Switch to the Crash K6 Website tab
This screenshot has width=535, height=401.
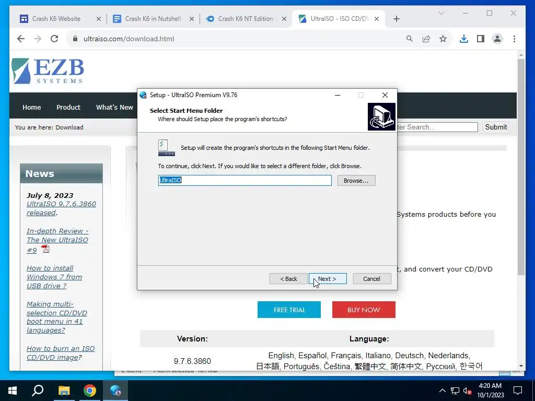point(56,19)
